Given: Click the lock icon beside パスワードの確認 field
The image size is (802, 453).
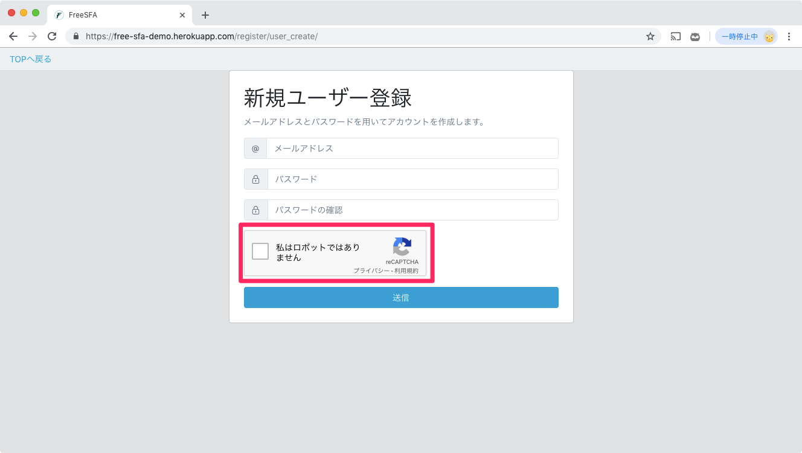Looking at the screenshot, I should pyautogui.click(x=255, y=210).
